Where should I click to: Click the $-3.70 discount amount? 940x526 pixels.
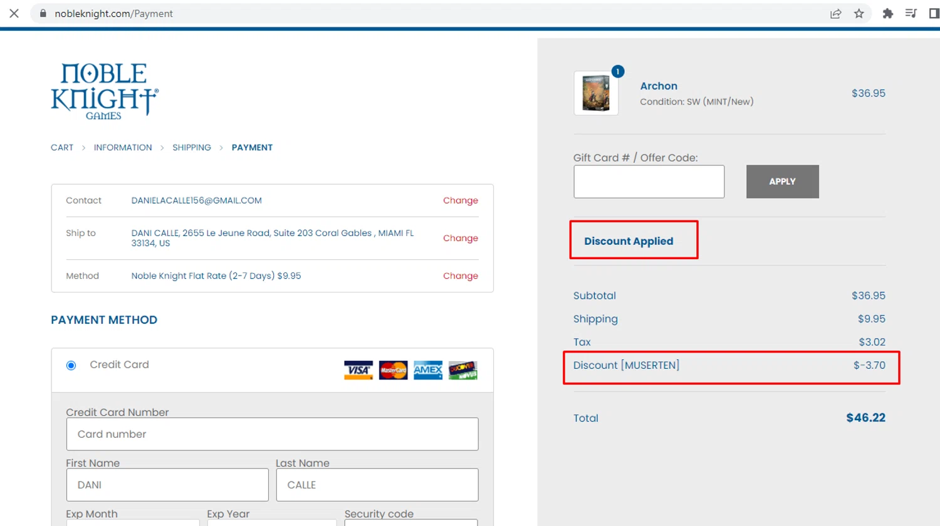tap(869, 365)
